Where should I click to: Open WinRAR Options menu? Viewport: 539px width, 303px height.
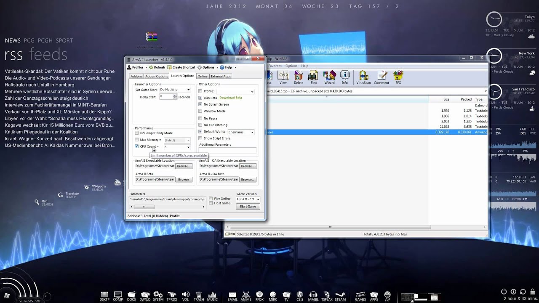[x=291, y=66]
